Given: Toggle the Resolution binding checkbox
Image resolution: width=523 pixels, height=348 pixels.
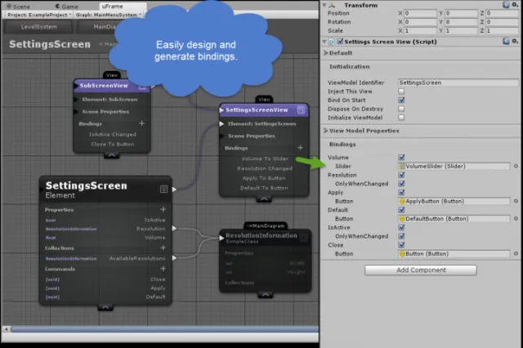Looking at the screenshot, I should point(401,175).
